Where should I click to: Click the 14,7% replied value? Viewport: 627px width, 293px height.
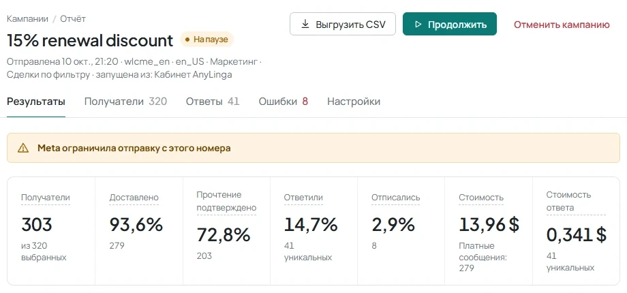311,225
